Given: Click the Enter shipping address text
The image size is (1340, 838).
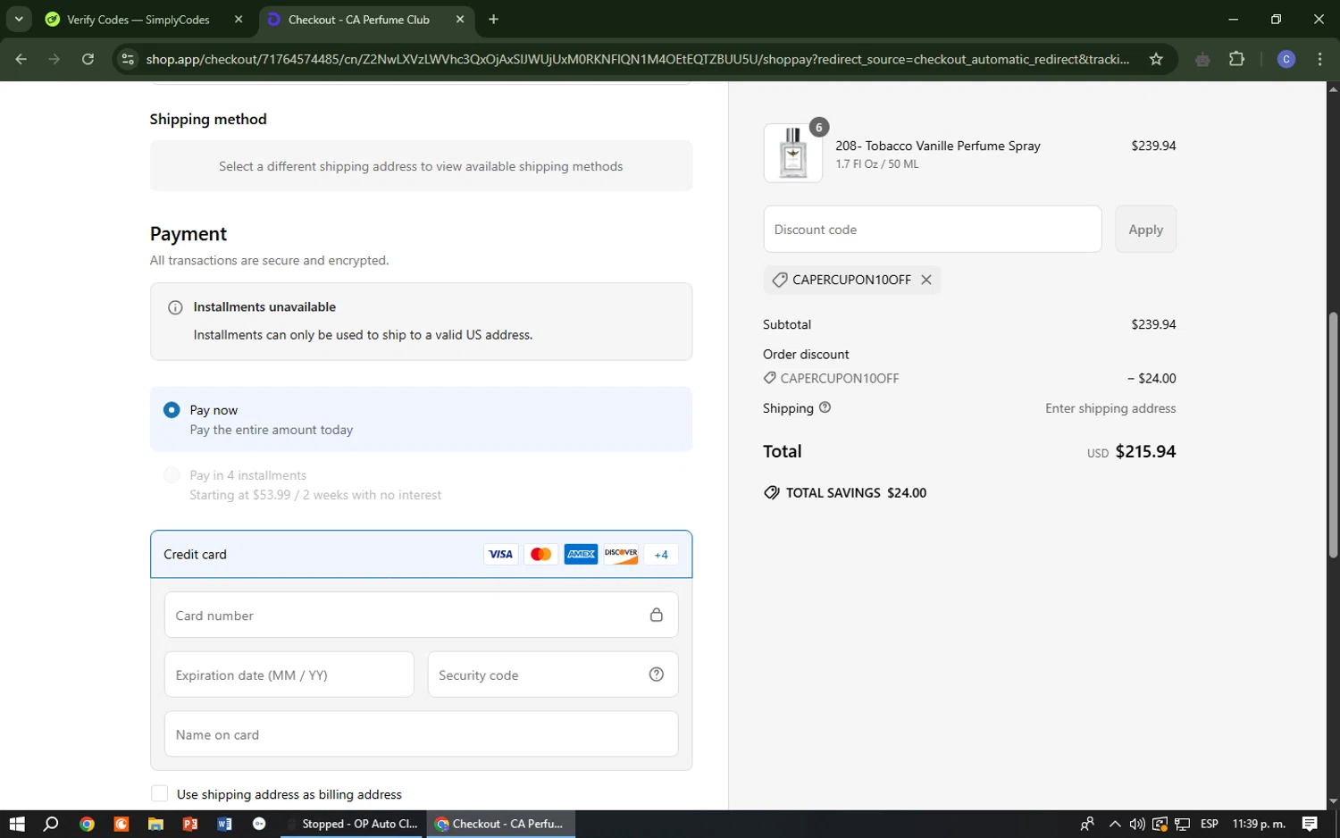Looking at the screenshot, I should tap(1110, 408).
